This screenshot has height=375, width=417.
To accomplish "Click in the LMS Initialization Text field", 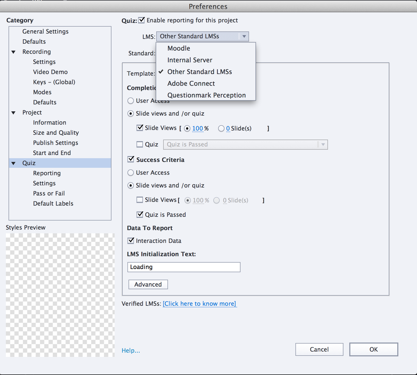I will (x=184, y=267).
